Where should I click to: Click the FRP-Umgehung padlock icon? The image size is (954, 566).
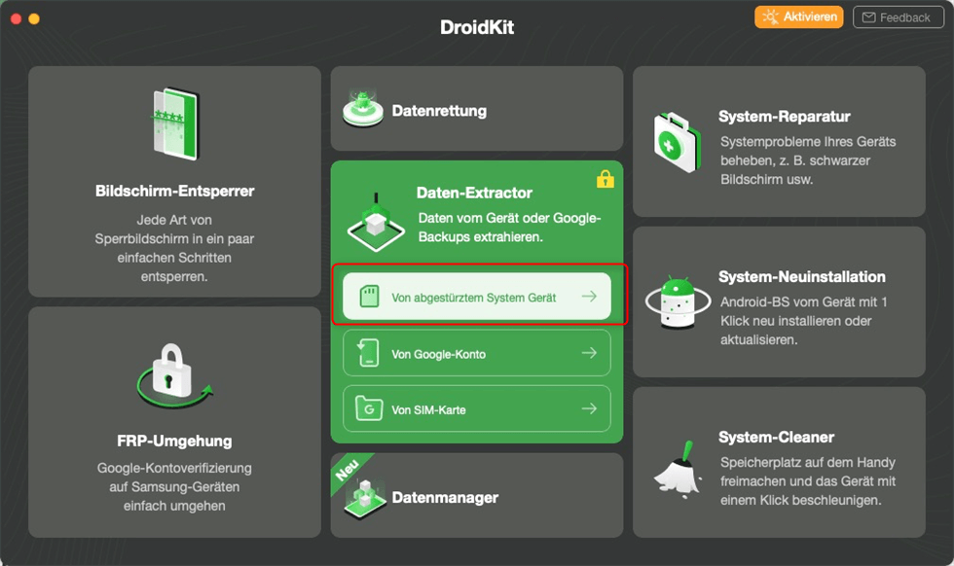click(174, 375)
